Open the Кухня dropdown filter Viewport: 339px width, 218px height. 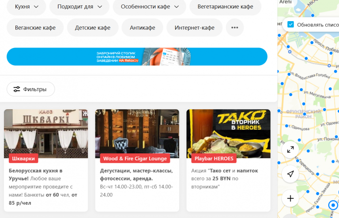pos(26,7)
